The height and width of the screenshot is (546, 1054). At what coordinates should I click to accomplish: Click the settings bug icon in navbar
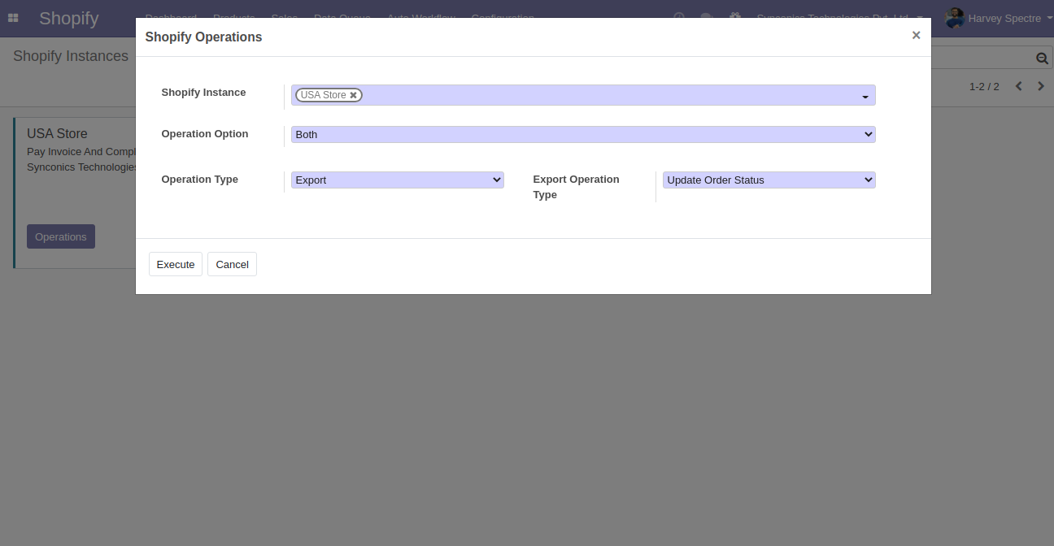735,17
